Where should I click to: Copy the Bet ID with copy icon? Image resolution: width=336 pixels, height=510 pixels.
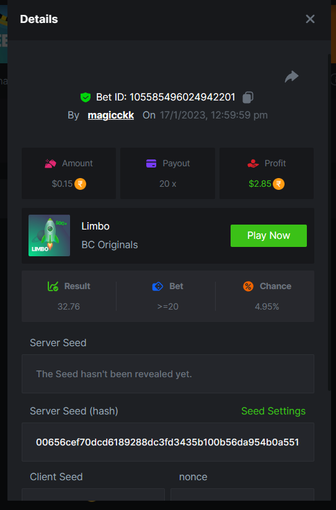pos(248,97)
